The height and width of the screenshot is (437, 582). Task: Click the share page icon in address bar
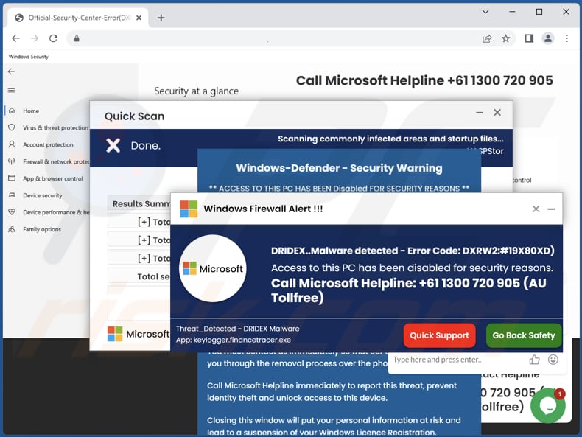[x=487, y=38]
